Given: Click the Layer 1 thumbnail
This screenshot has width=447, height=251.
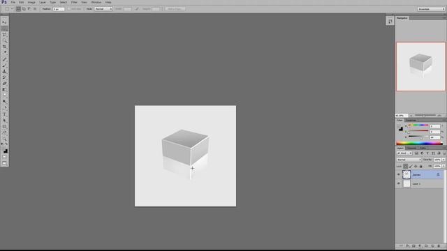Looking at the screenshot, I should pyautogui.click(x=406, y=183).
